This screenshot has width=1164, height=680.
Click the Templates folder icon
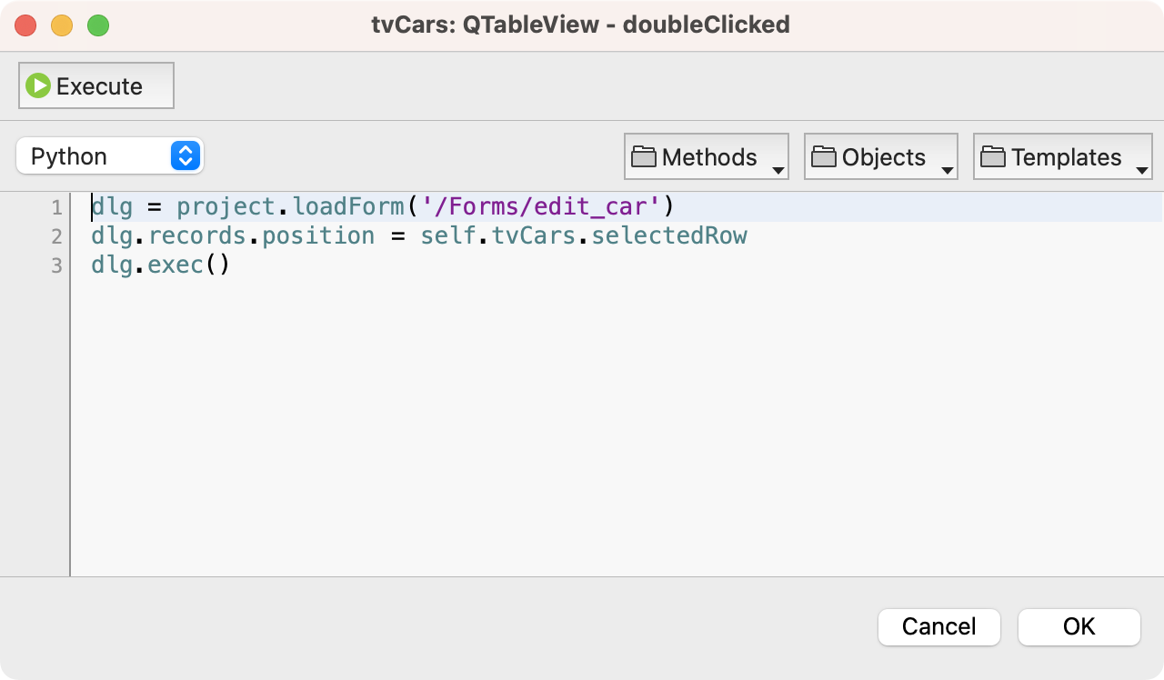pos(993,157)
